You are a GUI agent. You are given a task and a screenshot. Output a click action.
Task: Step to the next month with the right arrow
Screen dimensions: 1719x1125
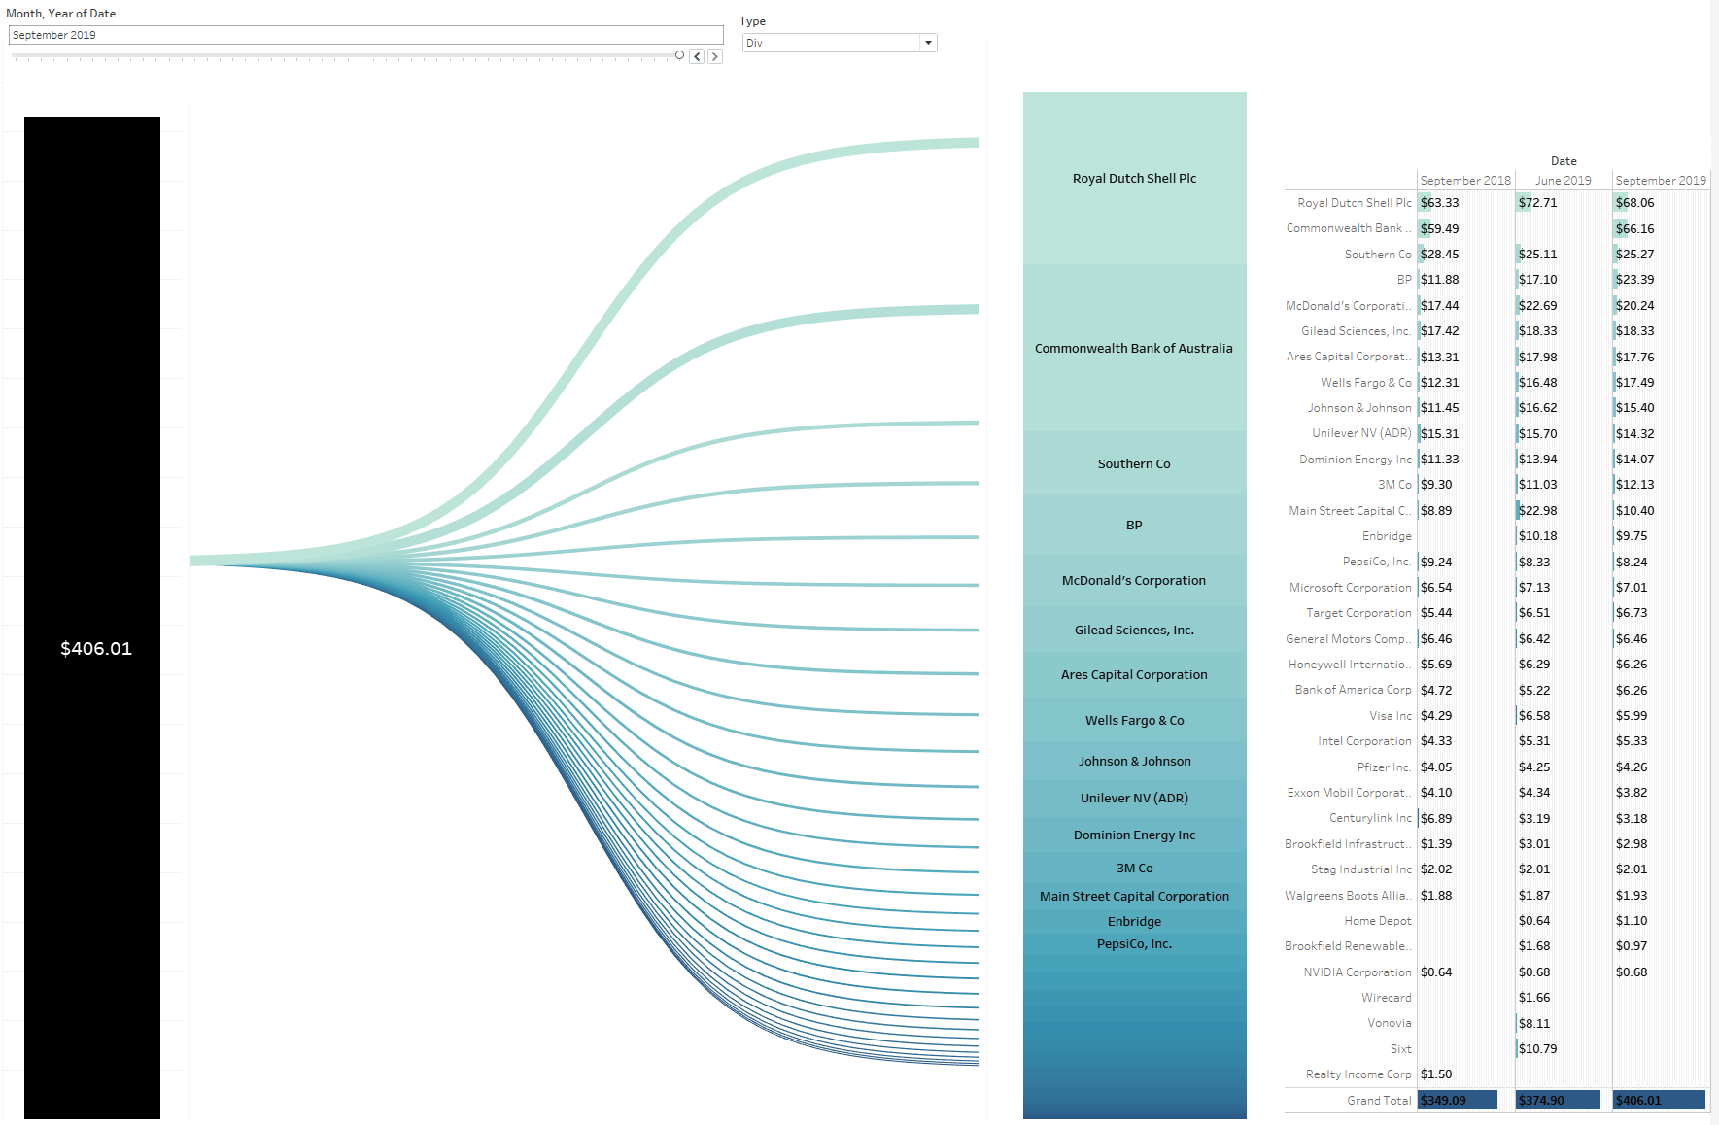[715, 56]
